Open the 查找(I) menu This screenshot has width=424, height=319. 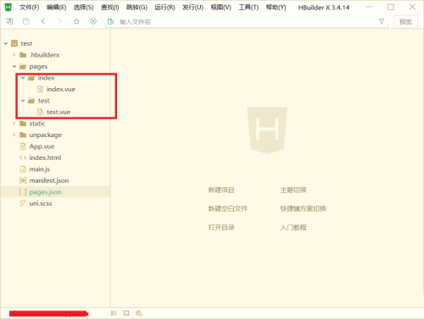click(110, 8)
